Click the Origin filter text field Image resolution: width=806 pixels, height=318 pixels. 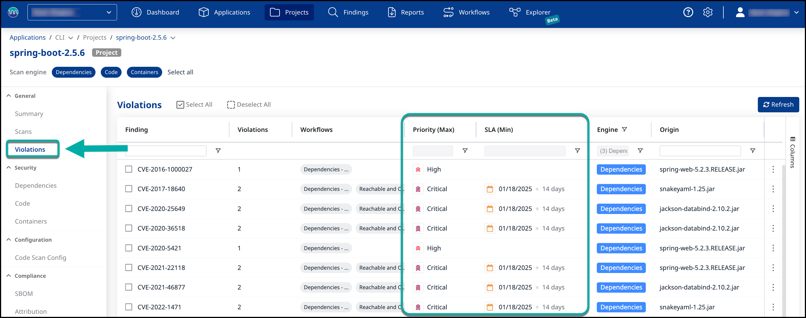pyautogui.click(x=700, y=151)
